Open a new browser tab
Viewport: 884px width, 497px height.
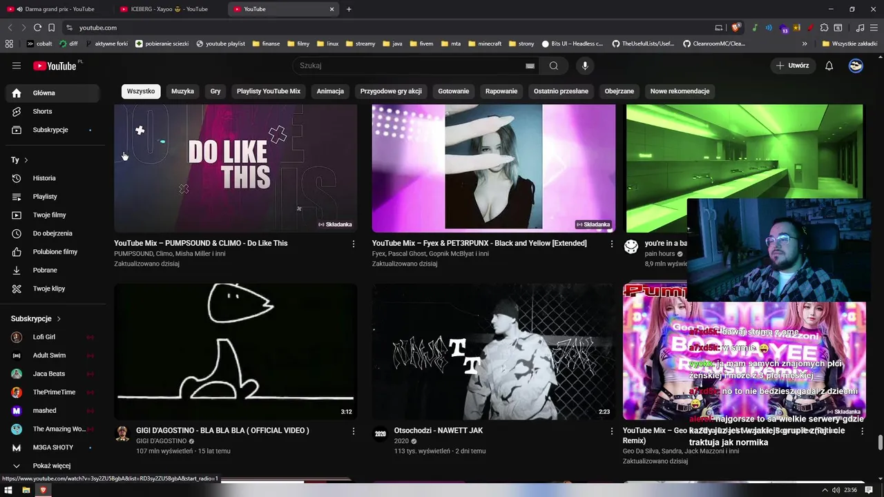(x=349, y=9)
